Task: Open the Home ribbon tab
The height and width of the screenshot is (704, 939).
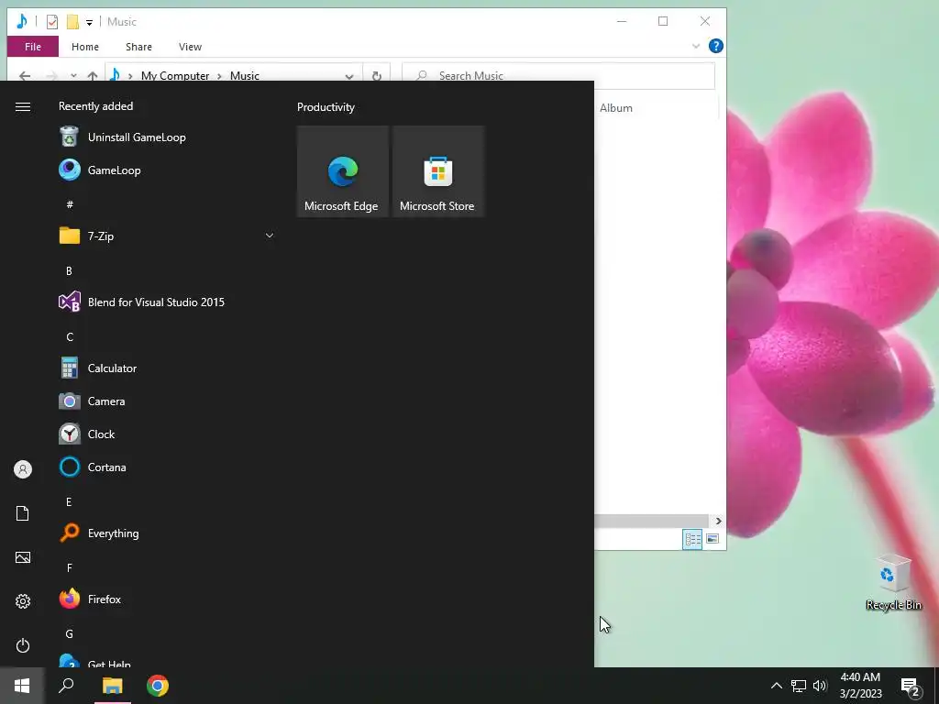Action: pyautogui.click(x=85, y=47)
